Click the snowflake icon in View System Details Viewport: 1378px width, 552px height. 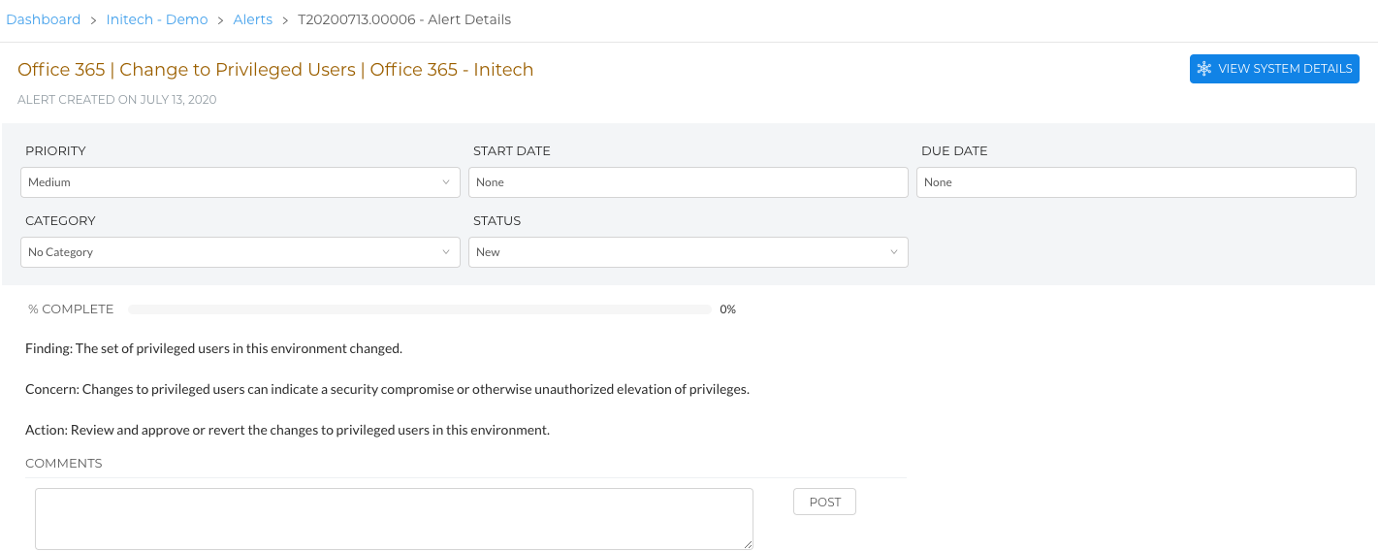click(x=1203, y=69)
